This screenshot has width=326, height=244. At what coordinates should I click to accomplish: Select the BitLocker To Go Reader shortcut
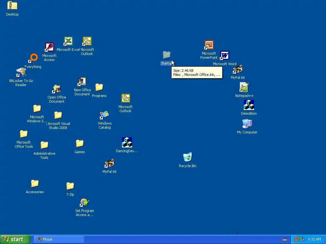point(21,72)
